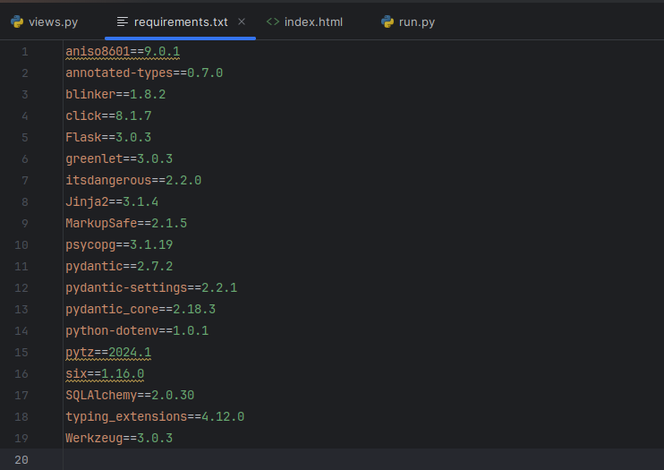Click the blinker==1.8.2 line
Screen dimensions: 664x470
pos(115,95)
